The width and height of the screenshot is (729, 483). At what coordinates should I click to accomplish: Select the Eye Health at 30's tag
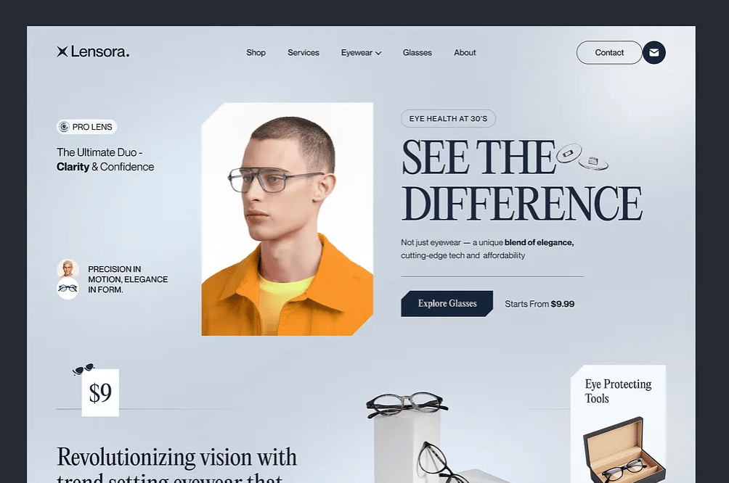pyautogui.click(x=448, y=118)
